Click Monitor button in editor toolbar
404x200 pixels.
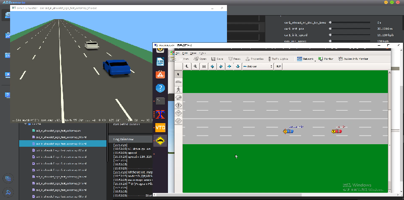click(x=326, y=59)
